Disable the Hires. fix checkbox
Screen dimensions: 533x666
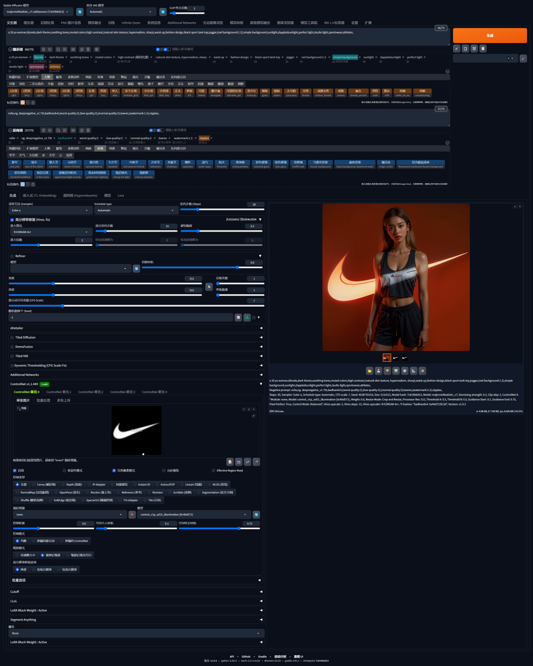12,220
